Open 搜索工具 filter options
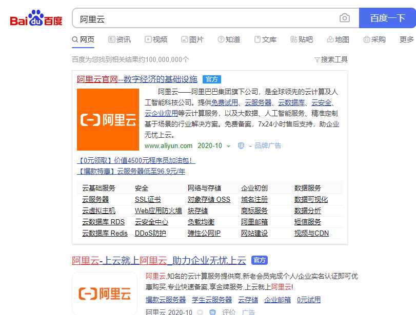This screenshot has height=315, width=416. 331,59
